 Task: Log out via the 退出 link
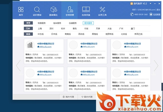coord(158,10)
